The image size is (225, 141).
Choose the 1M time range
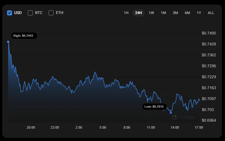(163, 13)
